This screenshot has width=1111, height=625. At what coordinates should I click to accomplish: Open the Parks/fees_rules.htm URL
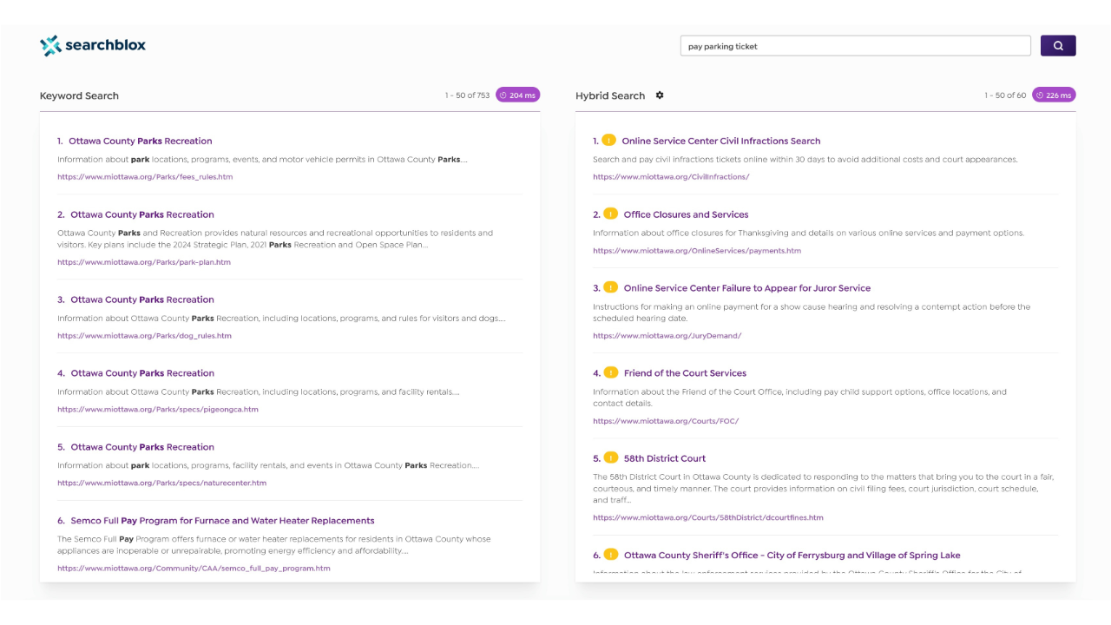145,177
